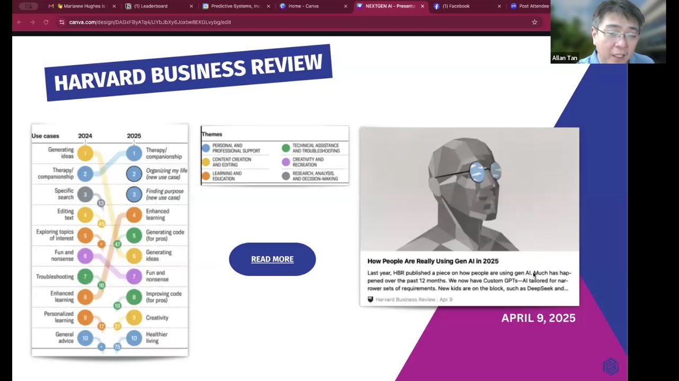Click the 'Learning and Education' legend text
Screen dimensions: 679x381
pyautogui.click(x=227, y=176)
